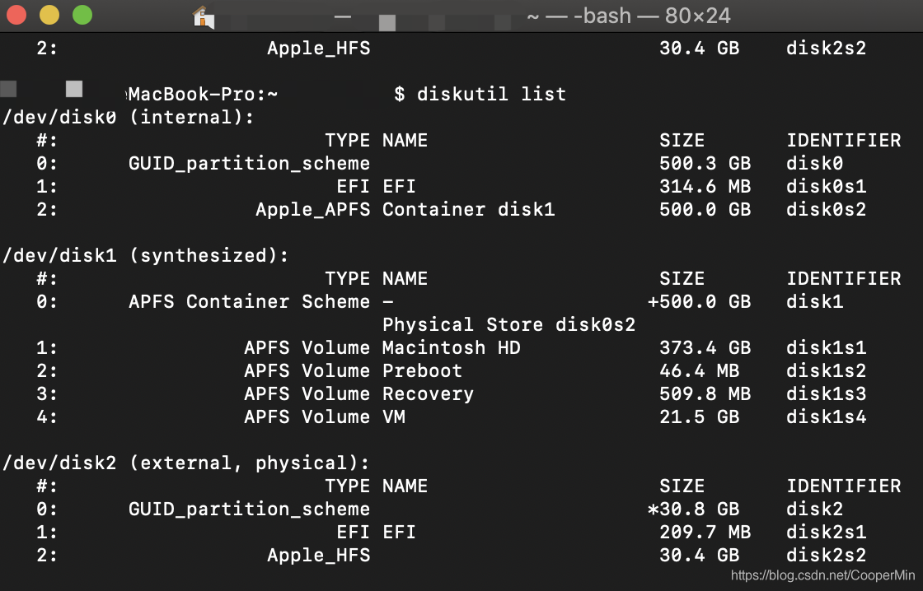Click the "diskutil list" command text
This screenshot has width=923, height=591.
(x=491, y=94)
